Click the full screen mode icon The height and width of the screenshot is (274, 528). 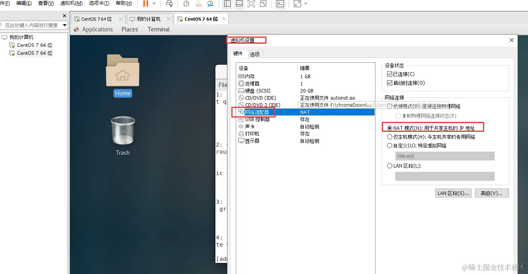point(251,4)
